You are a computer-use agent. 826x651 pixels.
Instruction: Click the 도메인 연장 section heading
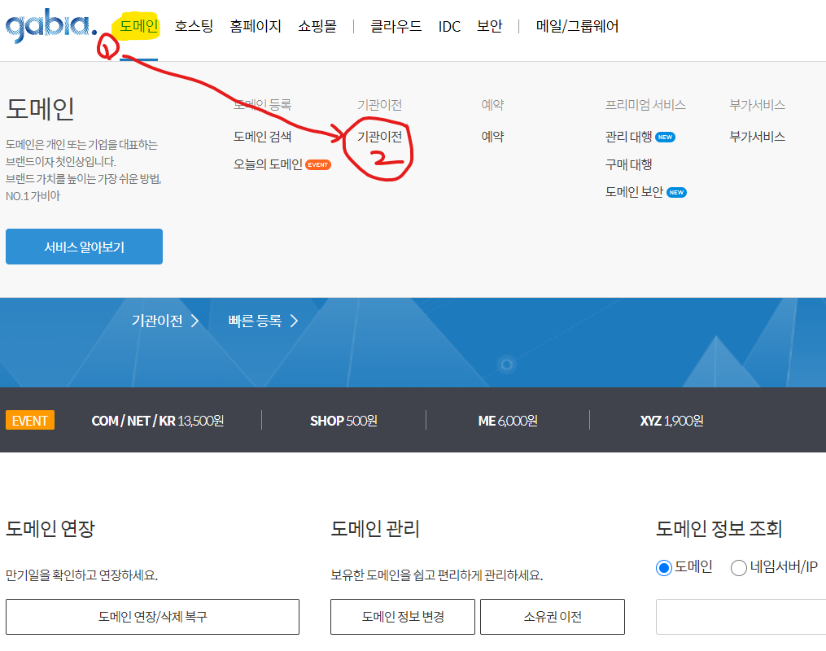[x=50, y=528]
